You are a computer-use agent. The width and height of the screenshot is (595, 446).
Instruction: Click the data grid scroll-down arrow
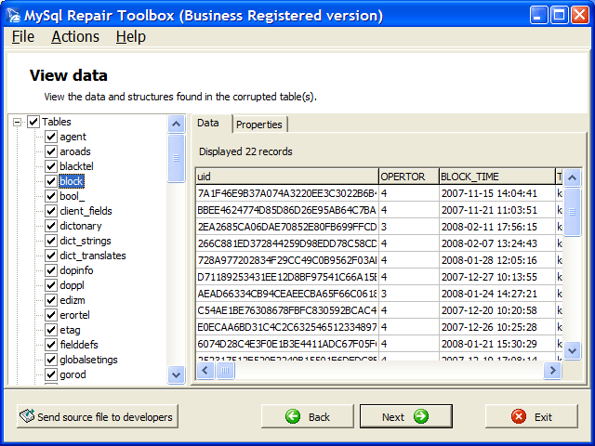click(573, 350)
